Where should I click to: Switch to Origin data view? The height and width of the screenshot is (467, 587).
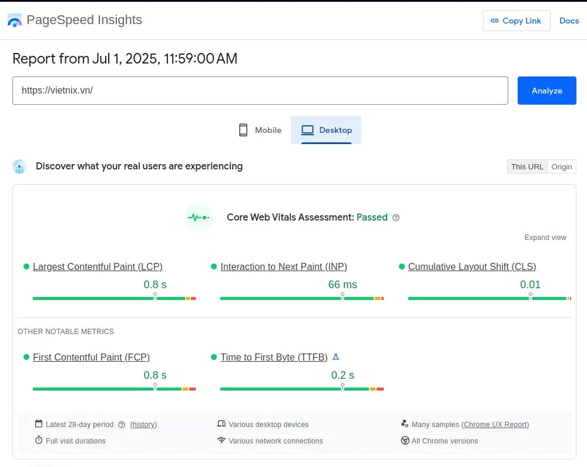tap(561, 166)
